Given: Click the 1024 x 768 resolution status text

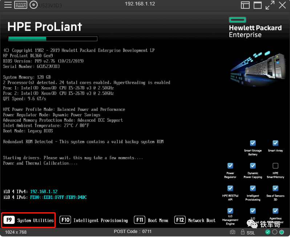Looking at the screenshot, I should 16,232.
